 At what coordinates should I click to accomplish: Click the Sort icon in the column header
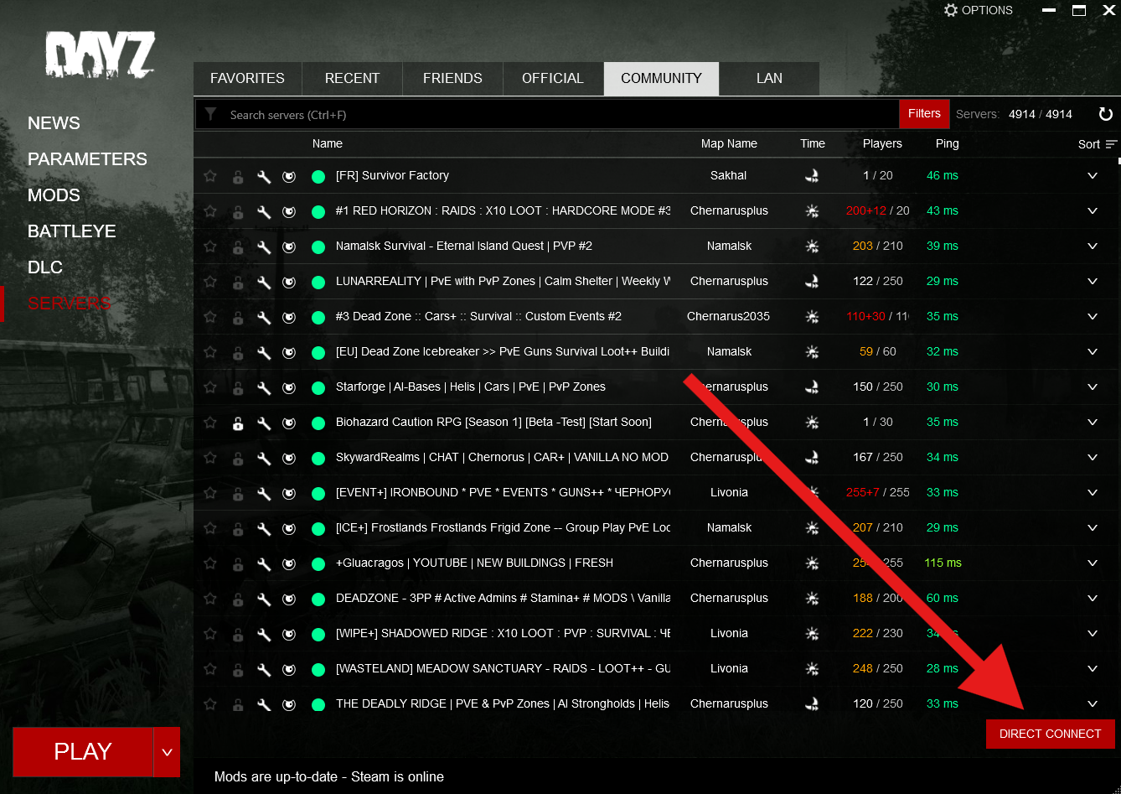1111,144
